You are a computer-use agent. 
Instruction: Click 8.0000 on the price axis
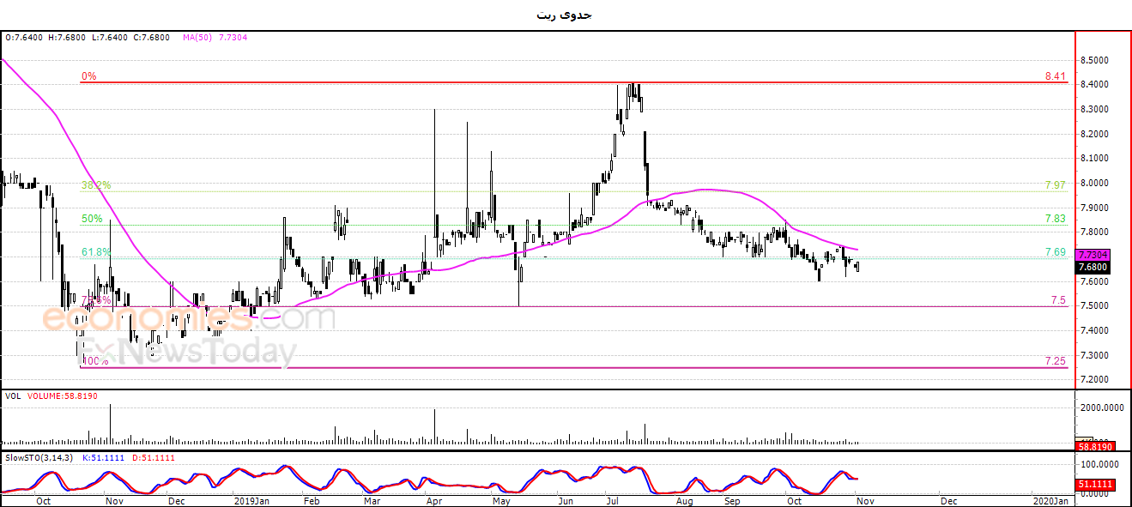point(1096,183)
